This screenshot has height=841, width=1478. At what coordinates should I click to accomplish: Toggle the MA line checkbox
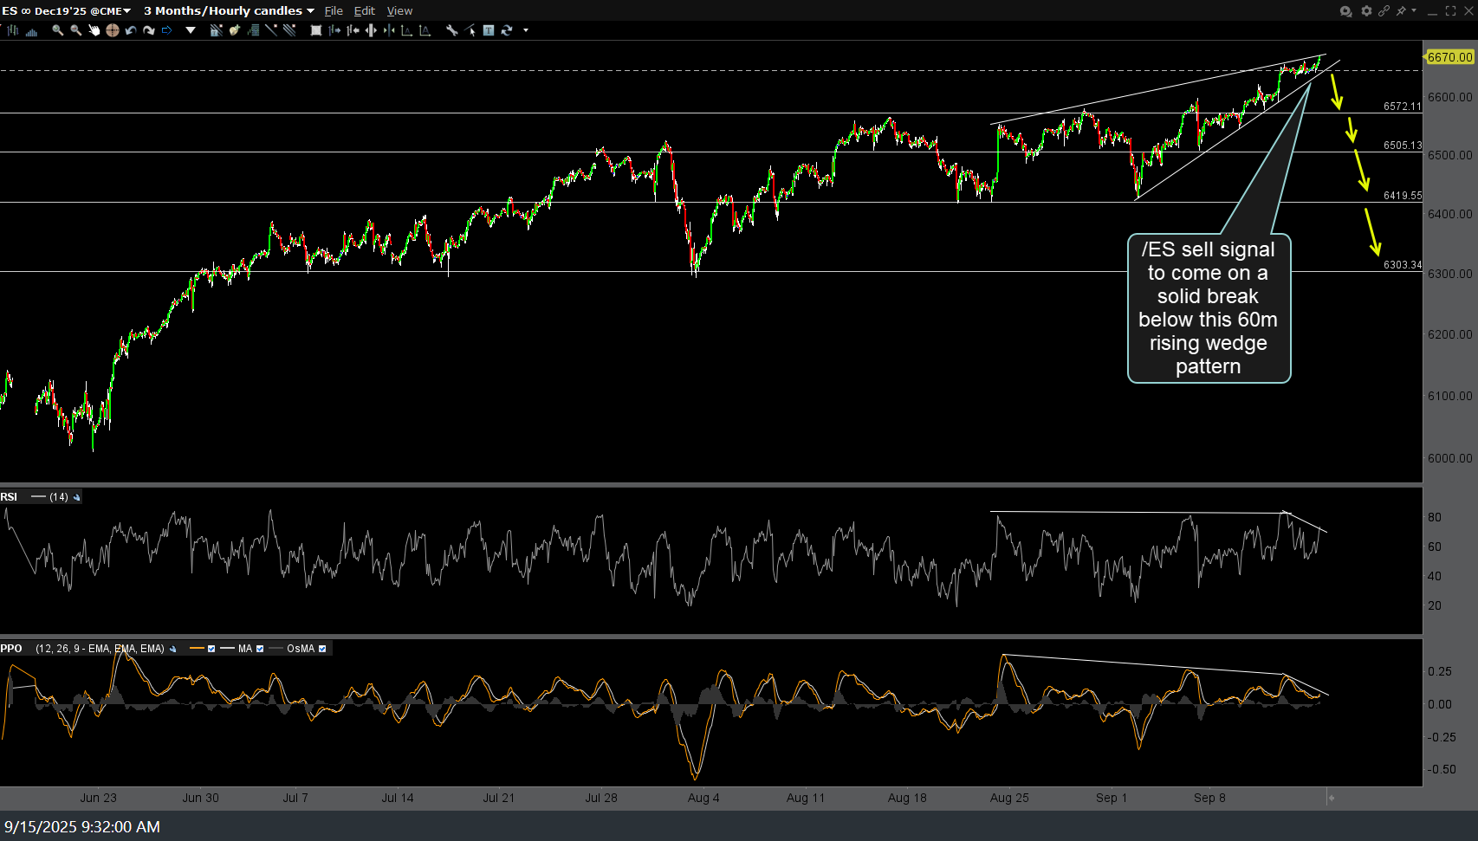(x=260, y=649)
